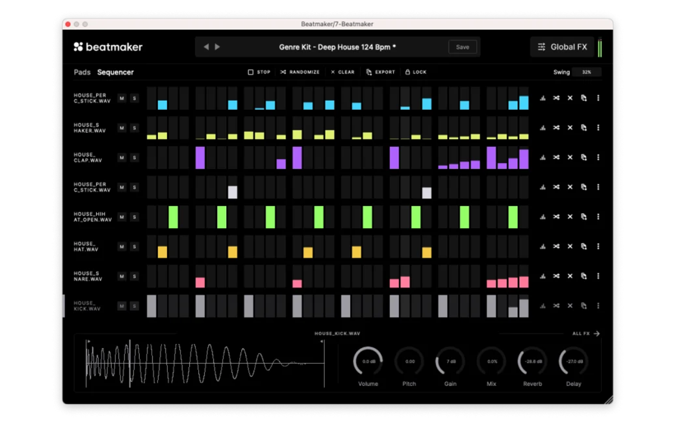Copy the HOUSE_CLAP.WAV row pattern
Viewport: 675px width, 426px height.
pos(584,157)
